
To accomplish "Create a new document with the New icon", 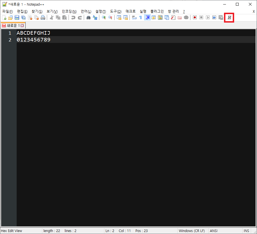I will coord(4,18).
